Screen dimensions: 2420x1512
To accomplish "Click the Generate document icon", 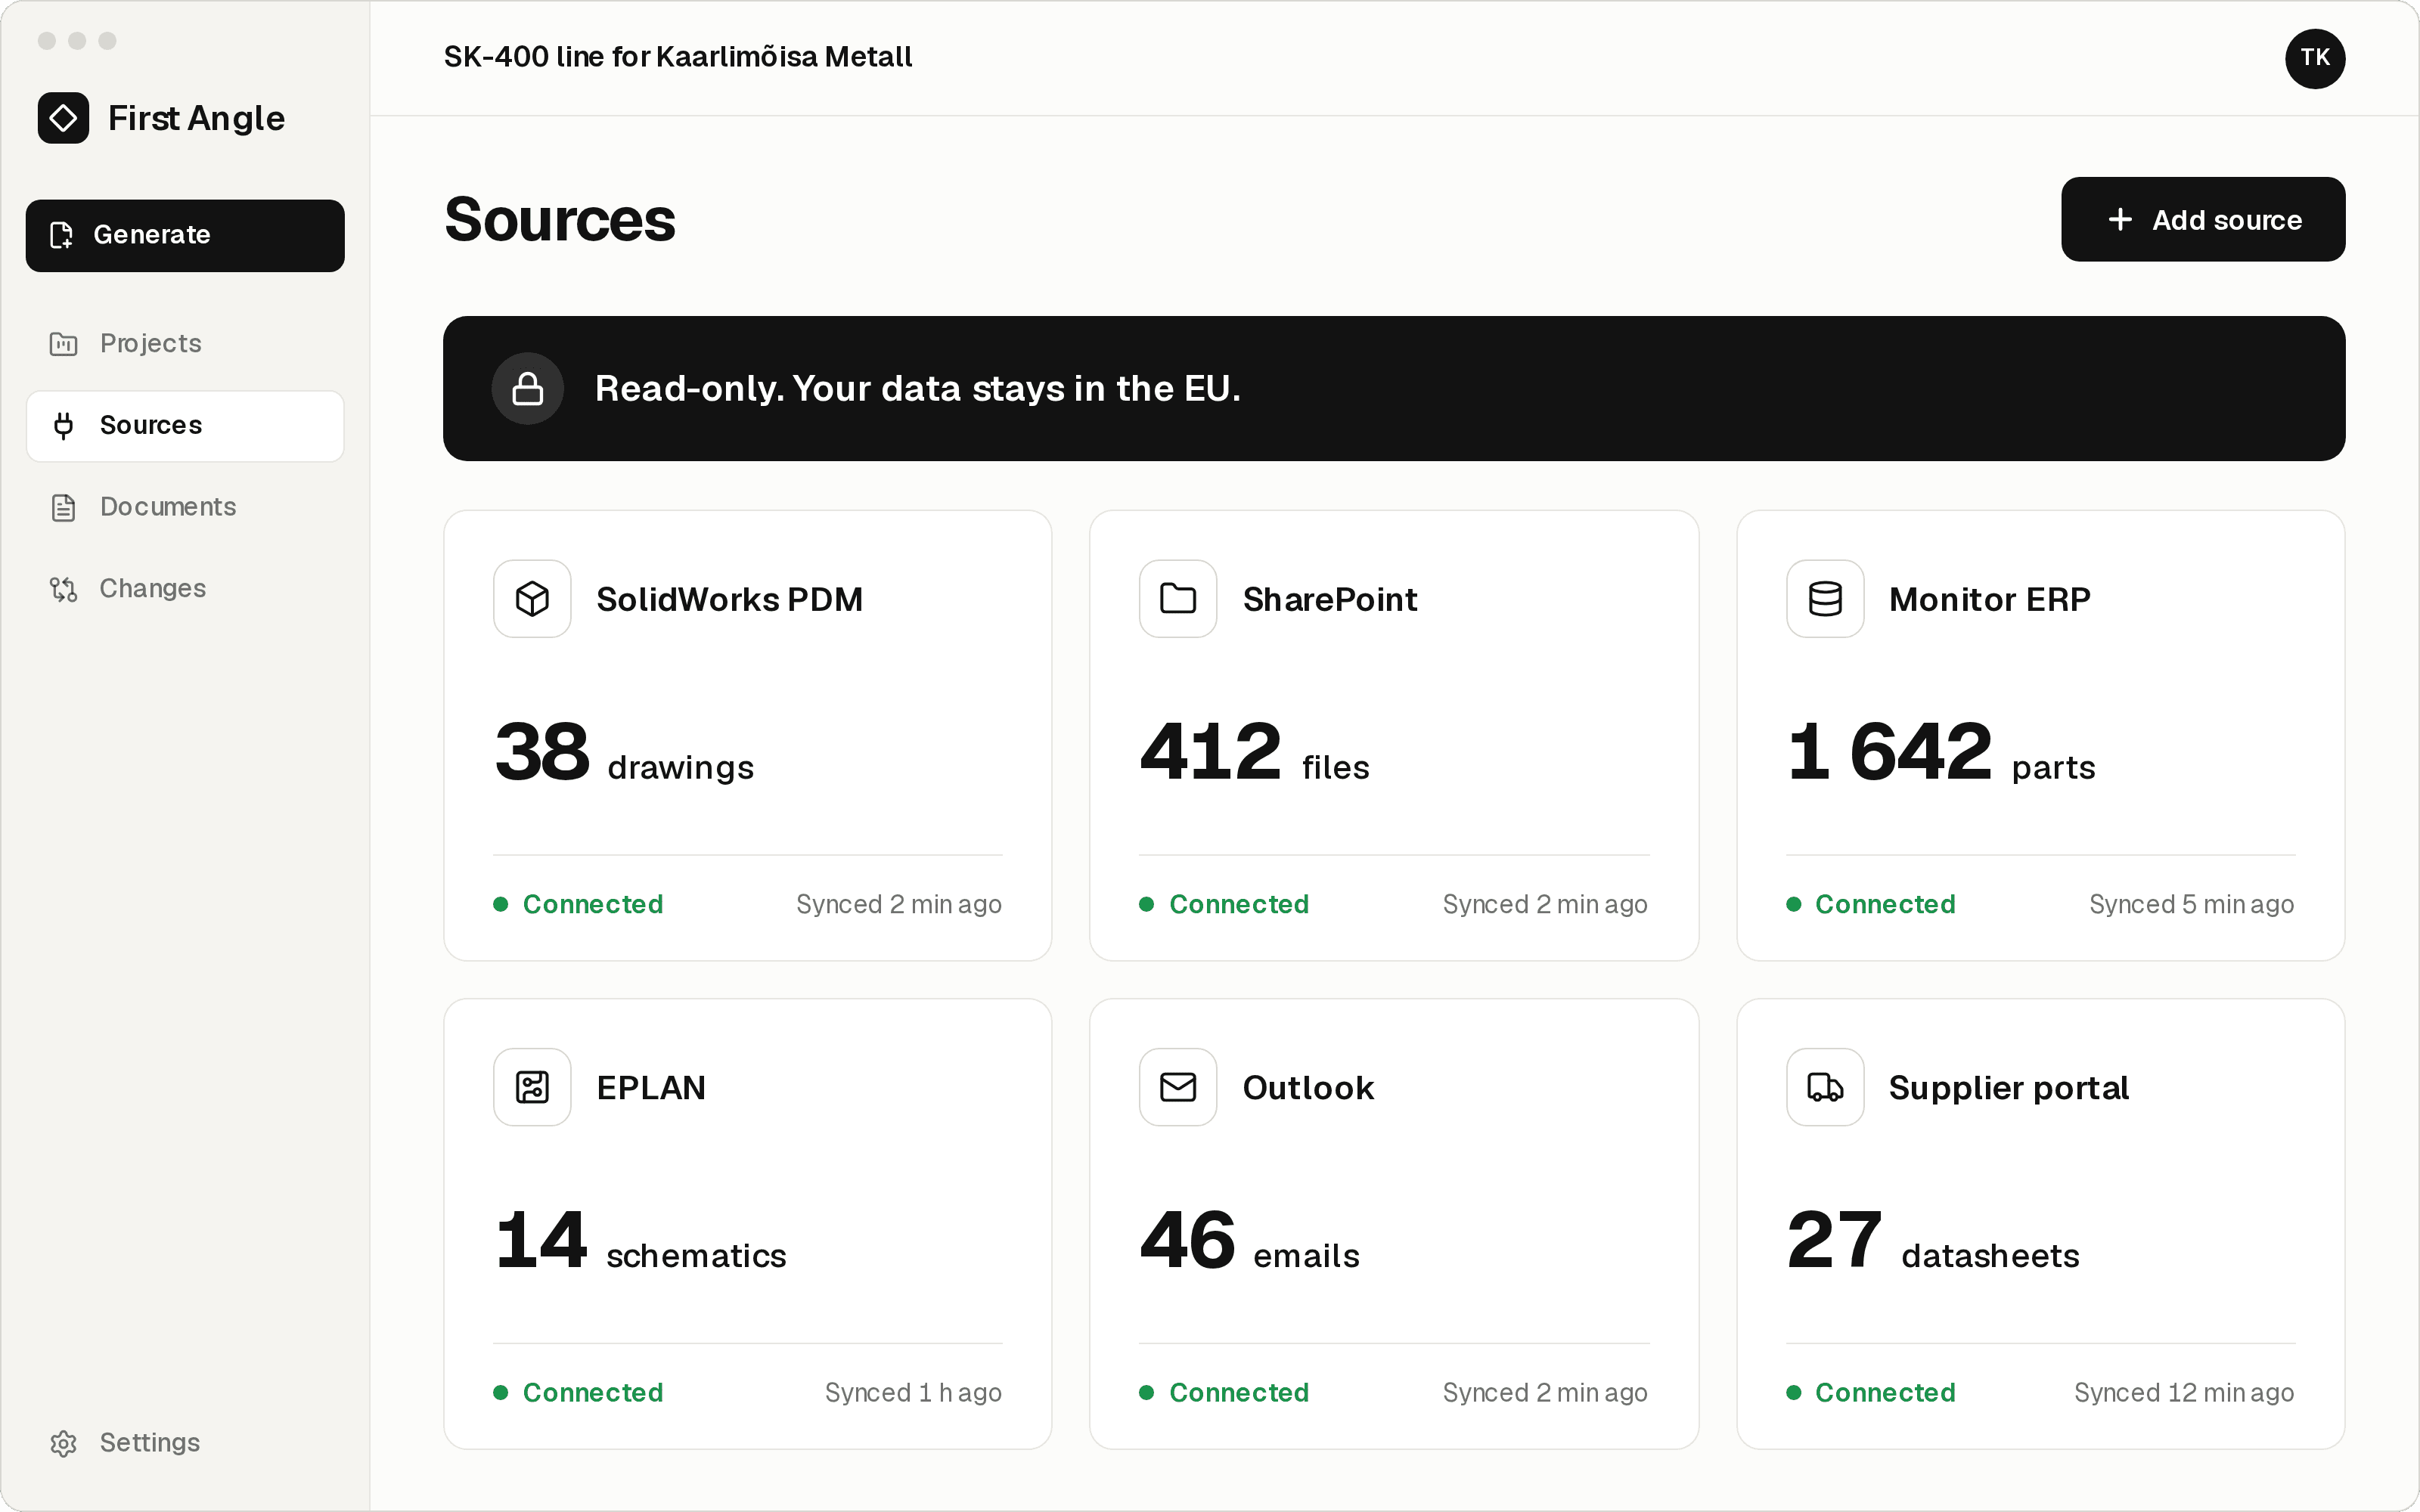I will 62,235.
